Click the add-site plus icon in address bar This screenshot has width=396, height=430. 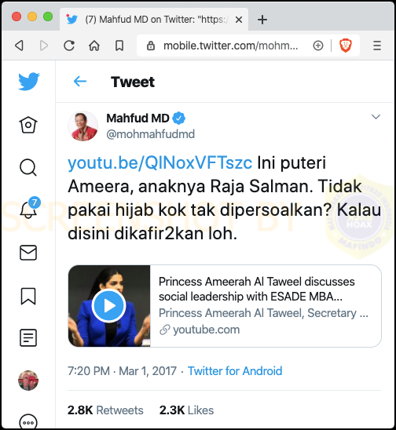318,46
